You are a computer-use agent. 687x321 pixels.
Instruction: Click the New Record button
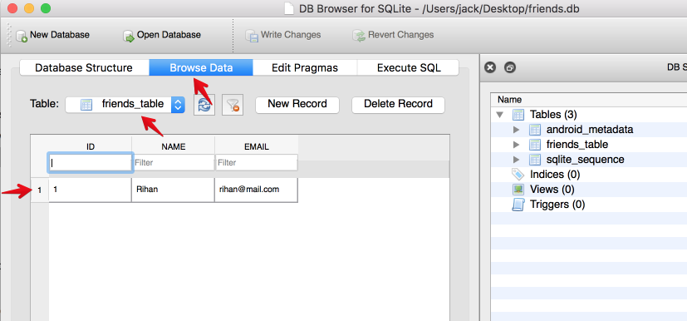(297, 105)
